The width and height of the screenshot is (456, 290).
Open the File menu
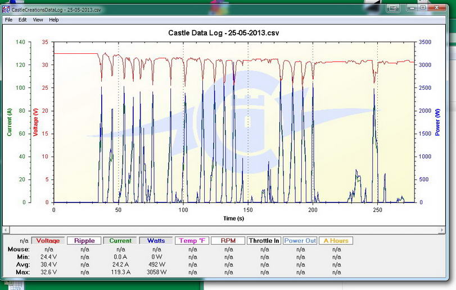pos(9,20)
